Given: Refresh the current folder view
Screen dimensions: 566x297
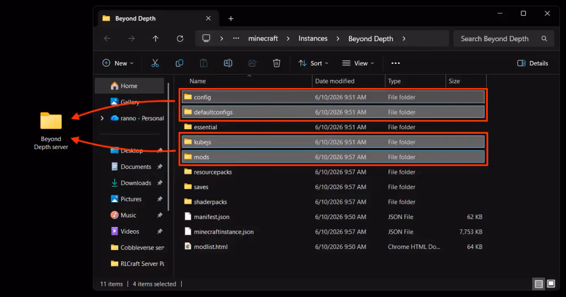Looking at the screenshot, I should (x=180, y=38).
